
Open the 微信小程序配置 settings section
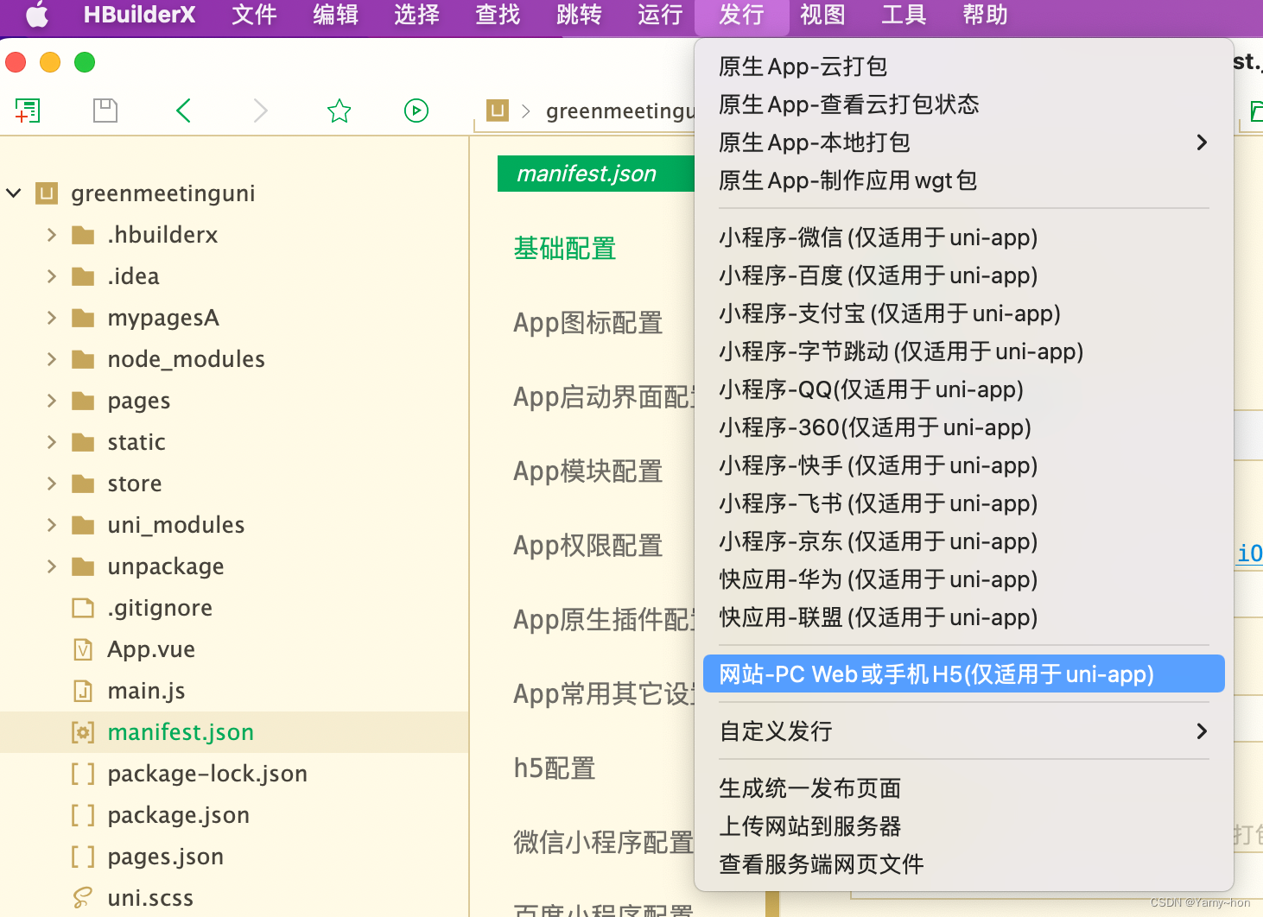coord(604,843)
